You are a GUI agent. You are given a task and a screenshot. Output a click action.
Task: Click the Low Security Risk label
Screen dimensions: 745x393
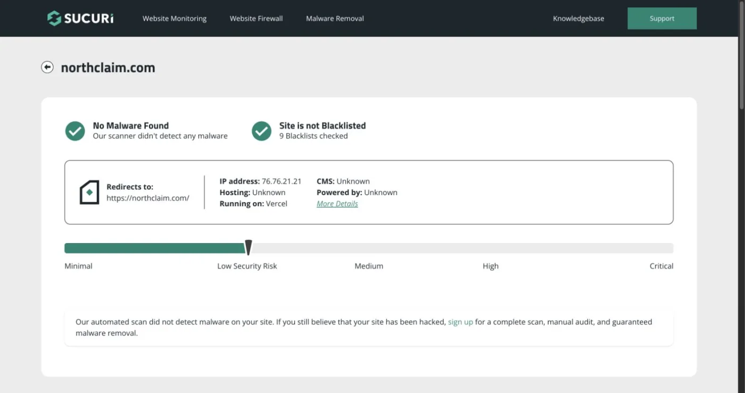point(247,266)
